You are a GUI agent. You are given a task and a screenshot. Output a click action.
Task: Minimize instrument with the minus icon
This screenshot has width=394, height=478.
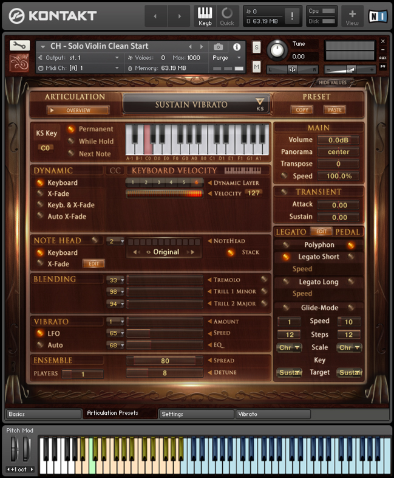[x=382, y=49]
